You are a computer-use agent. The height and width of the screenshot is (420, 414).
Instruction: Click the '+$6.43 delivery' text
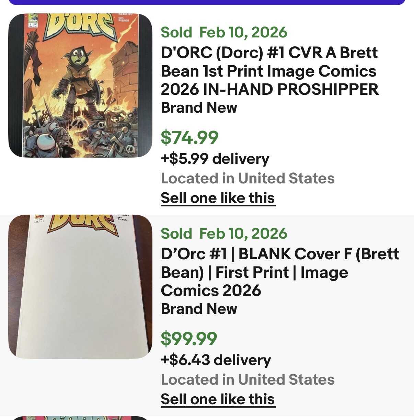click(x=216, y=360)
